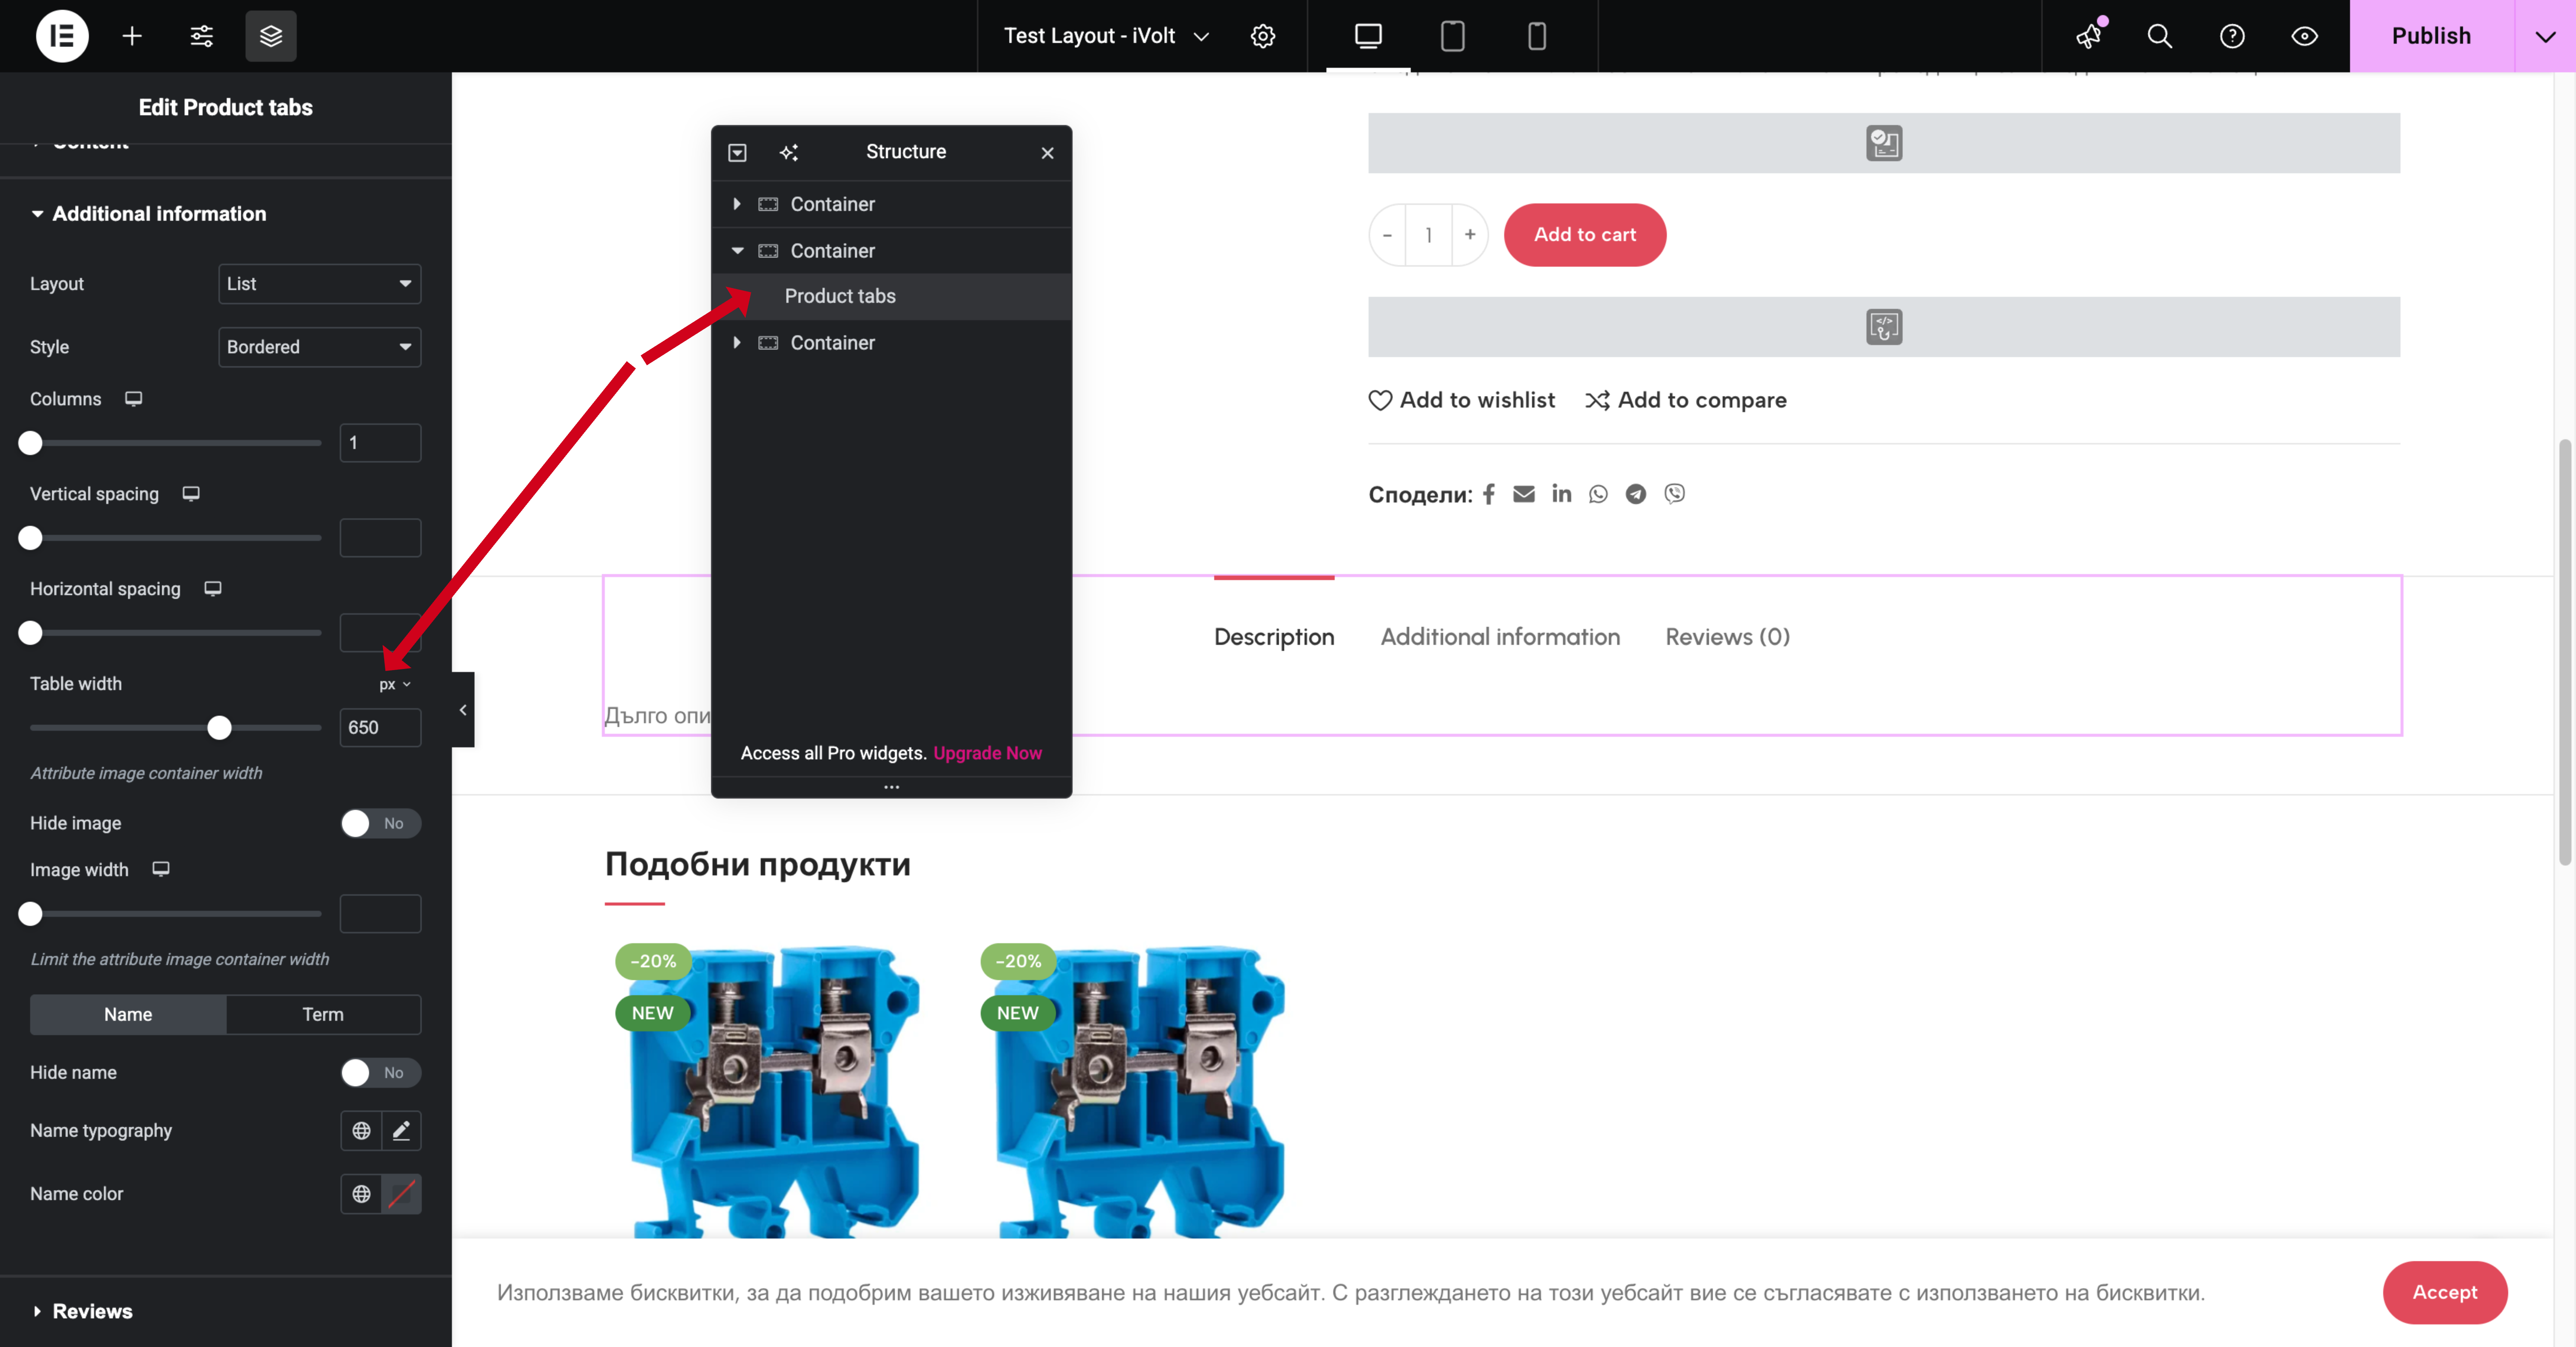Screen dimensions: 2576x1347
Task: Open the Additional information product tab
Action: 1500,637
